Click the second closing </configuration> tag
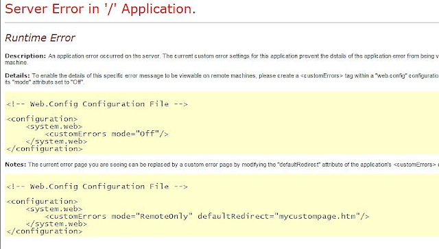Screen dimensions: 439x249 coord(44,231)
